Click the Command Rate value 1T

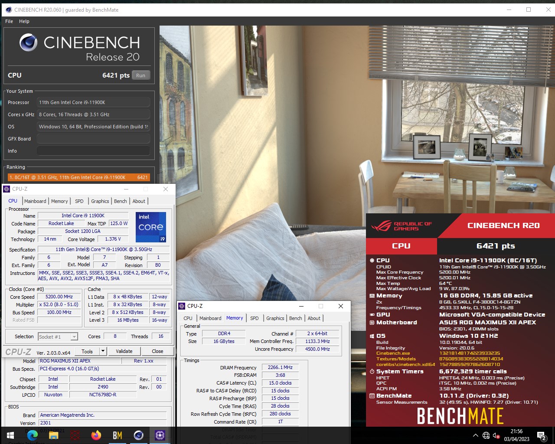tap(280, 422)
